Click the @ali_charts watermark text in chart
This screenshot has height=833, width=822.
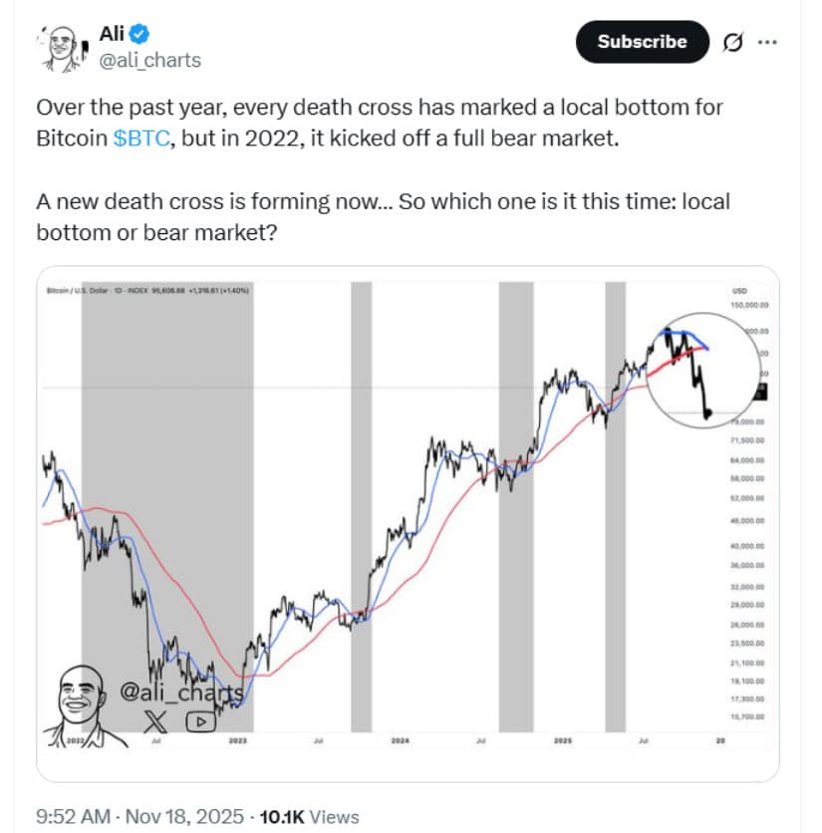[181, 691]
